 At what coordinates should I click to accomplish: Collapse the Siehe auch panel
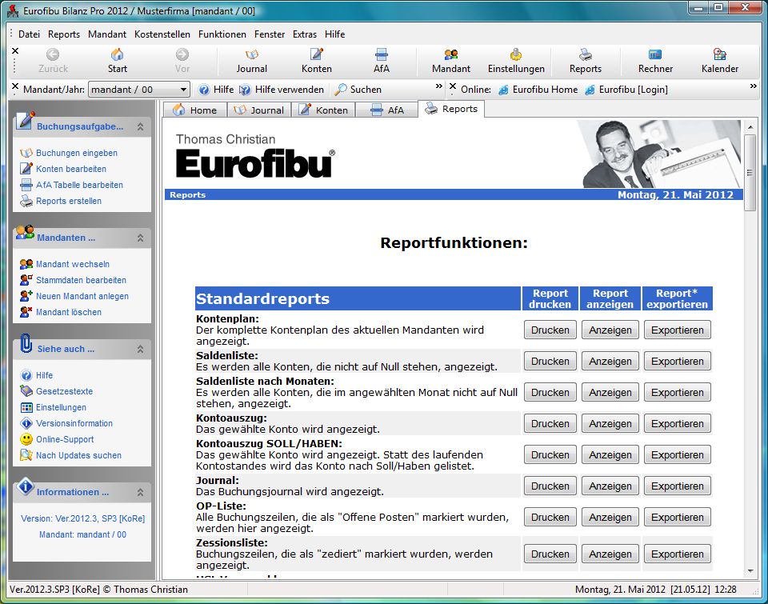[141, 350]
